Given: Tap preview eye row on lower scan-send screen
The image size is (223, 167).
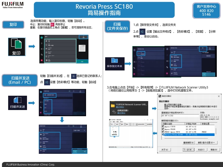Looking at the screenshot, I should (x=55, y=130).
